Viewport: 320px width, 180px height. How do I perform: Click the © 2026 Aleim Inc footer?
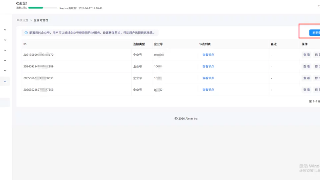pos(186,119)
